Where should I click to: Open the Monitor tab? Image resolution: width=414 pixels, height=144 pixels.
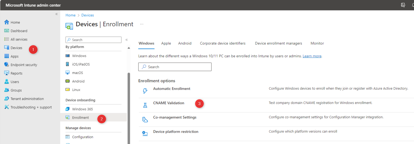pos(317,43)
